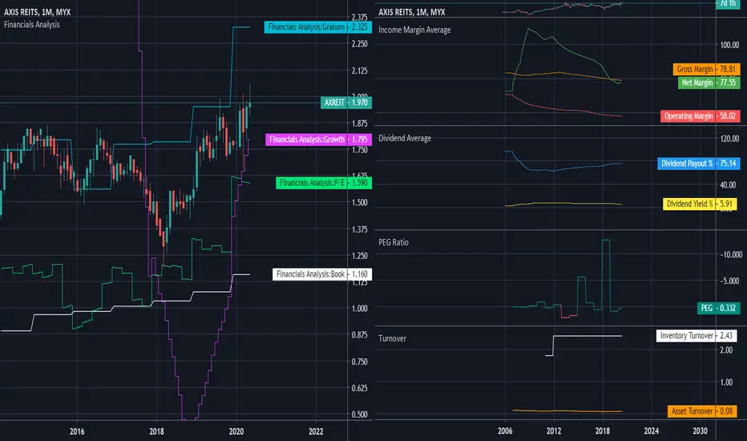
Task: Click the 0.500 price scale value
Action: pyautogui.click(x=360, y=415)
